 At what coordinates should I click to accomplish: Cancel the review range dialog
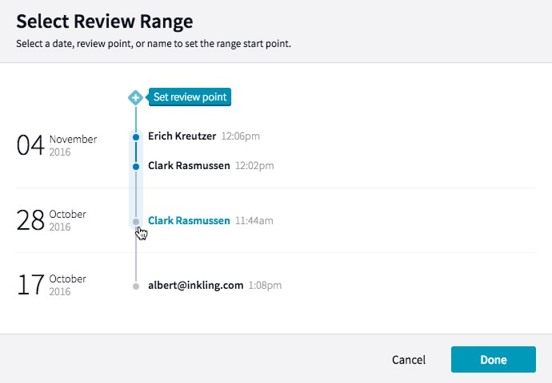tap(409, 360)
